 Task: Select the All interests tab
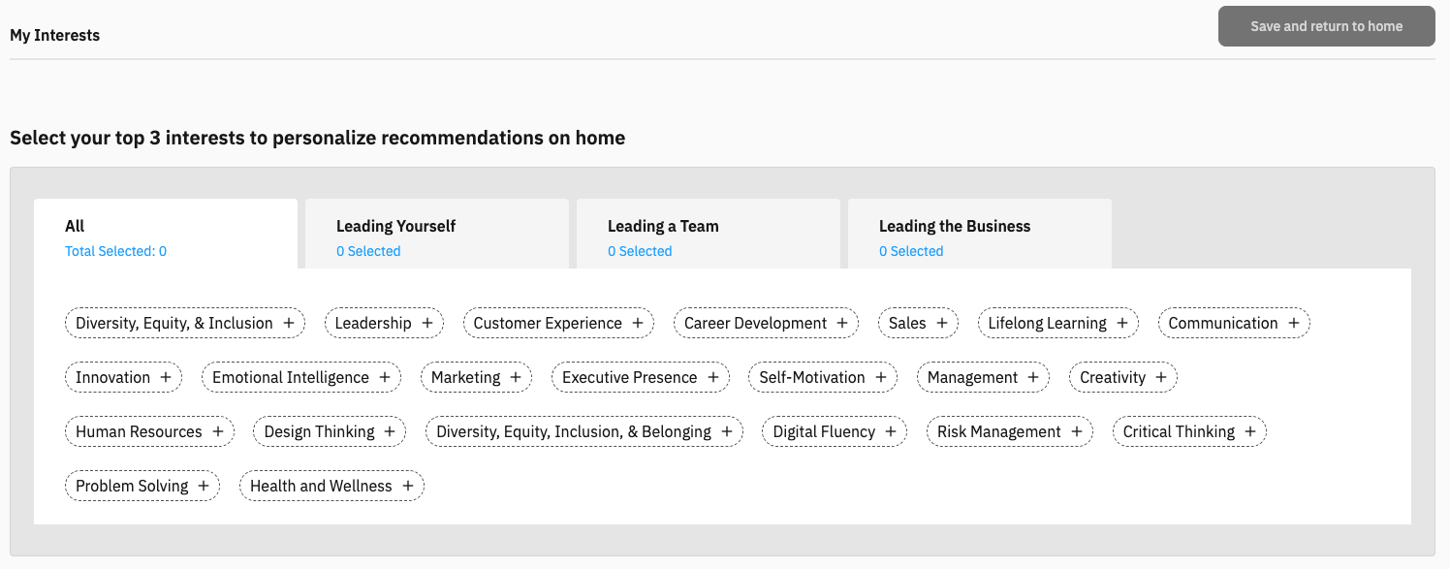coord(165,235)
